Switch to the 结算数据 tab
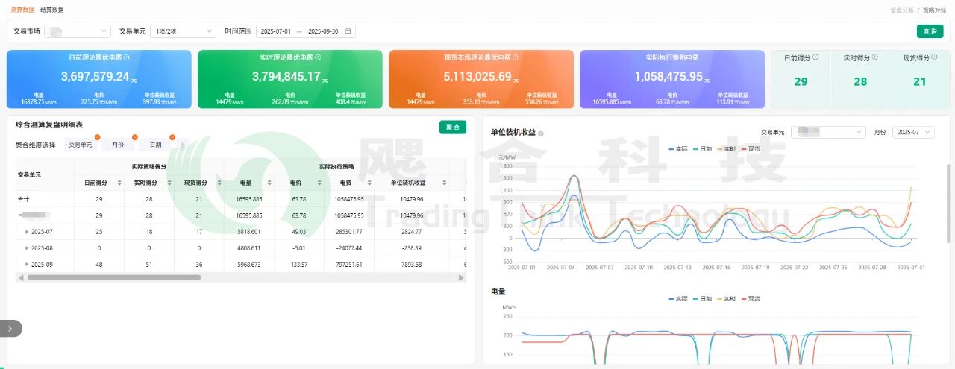955x369 pixels. tap(51, 10)
